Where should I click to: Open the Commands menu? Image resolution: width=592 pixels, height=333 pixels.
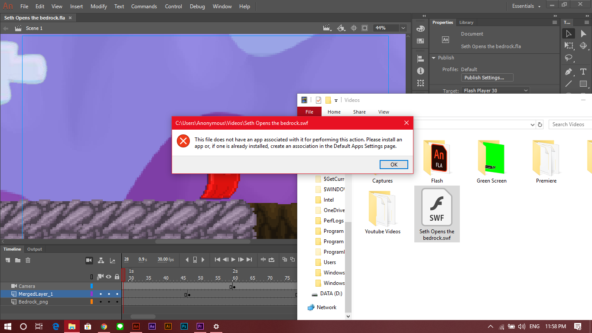144,7
